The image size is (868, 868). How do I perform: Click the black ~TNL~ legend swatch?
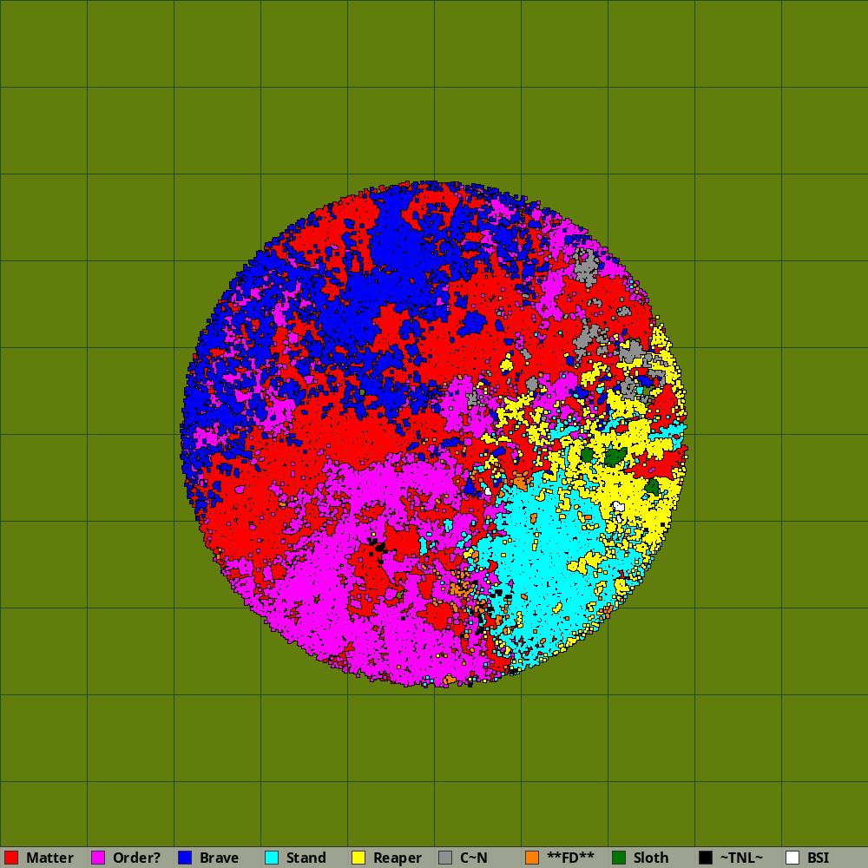(x=706, y=858)
